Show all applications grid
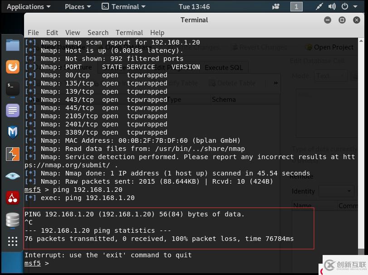368x275 pixels. pyautogui.click(x=12, y=241)
